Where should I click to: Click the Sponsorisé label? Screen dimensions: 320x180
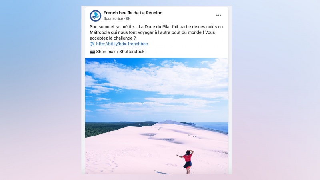[x=113, y=18]
